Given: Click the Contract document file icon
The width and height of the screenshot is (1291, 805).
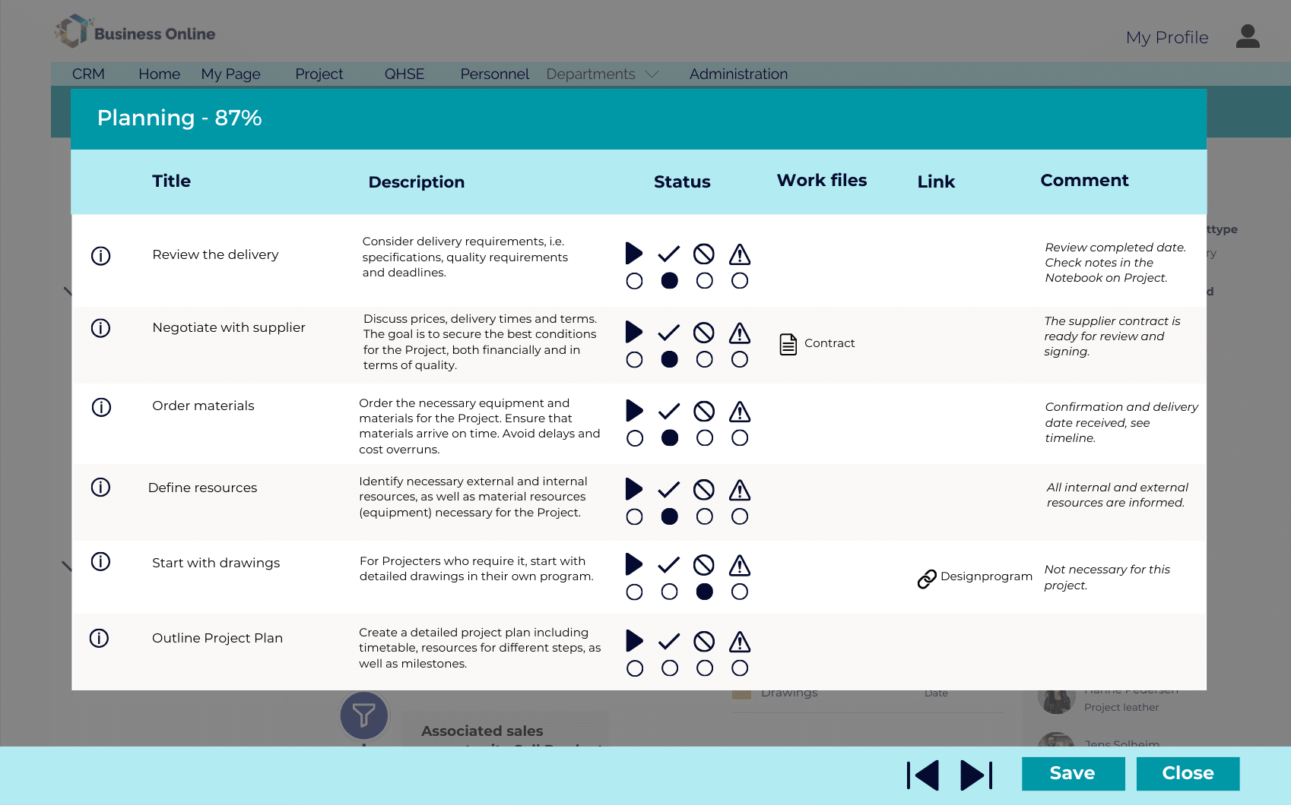Looking at the screenshot, I should pos(788,344).
